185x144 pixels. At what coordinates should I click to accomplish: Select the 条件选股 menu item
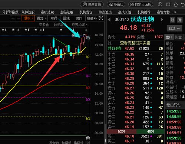(x=28, y=12)
